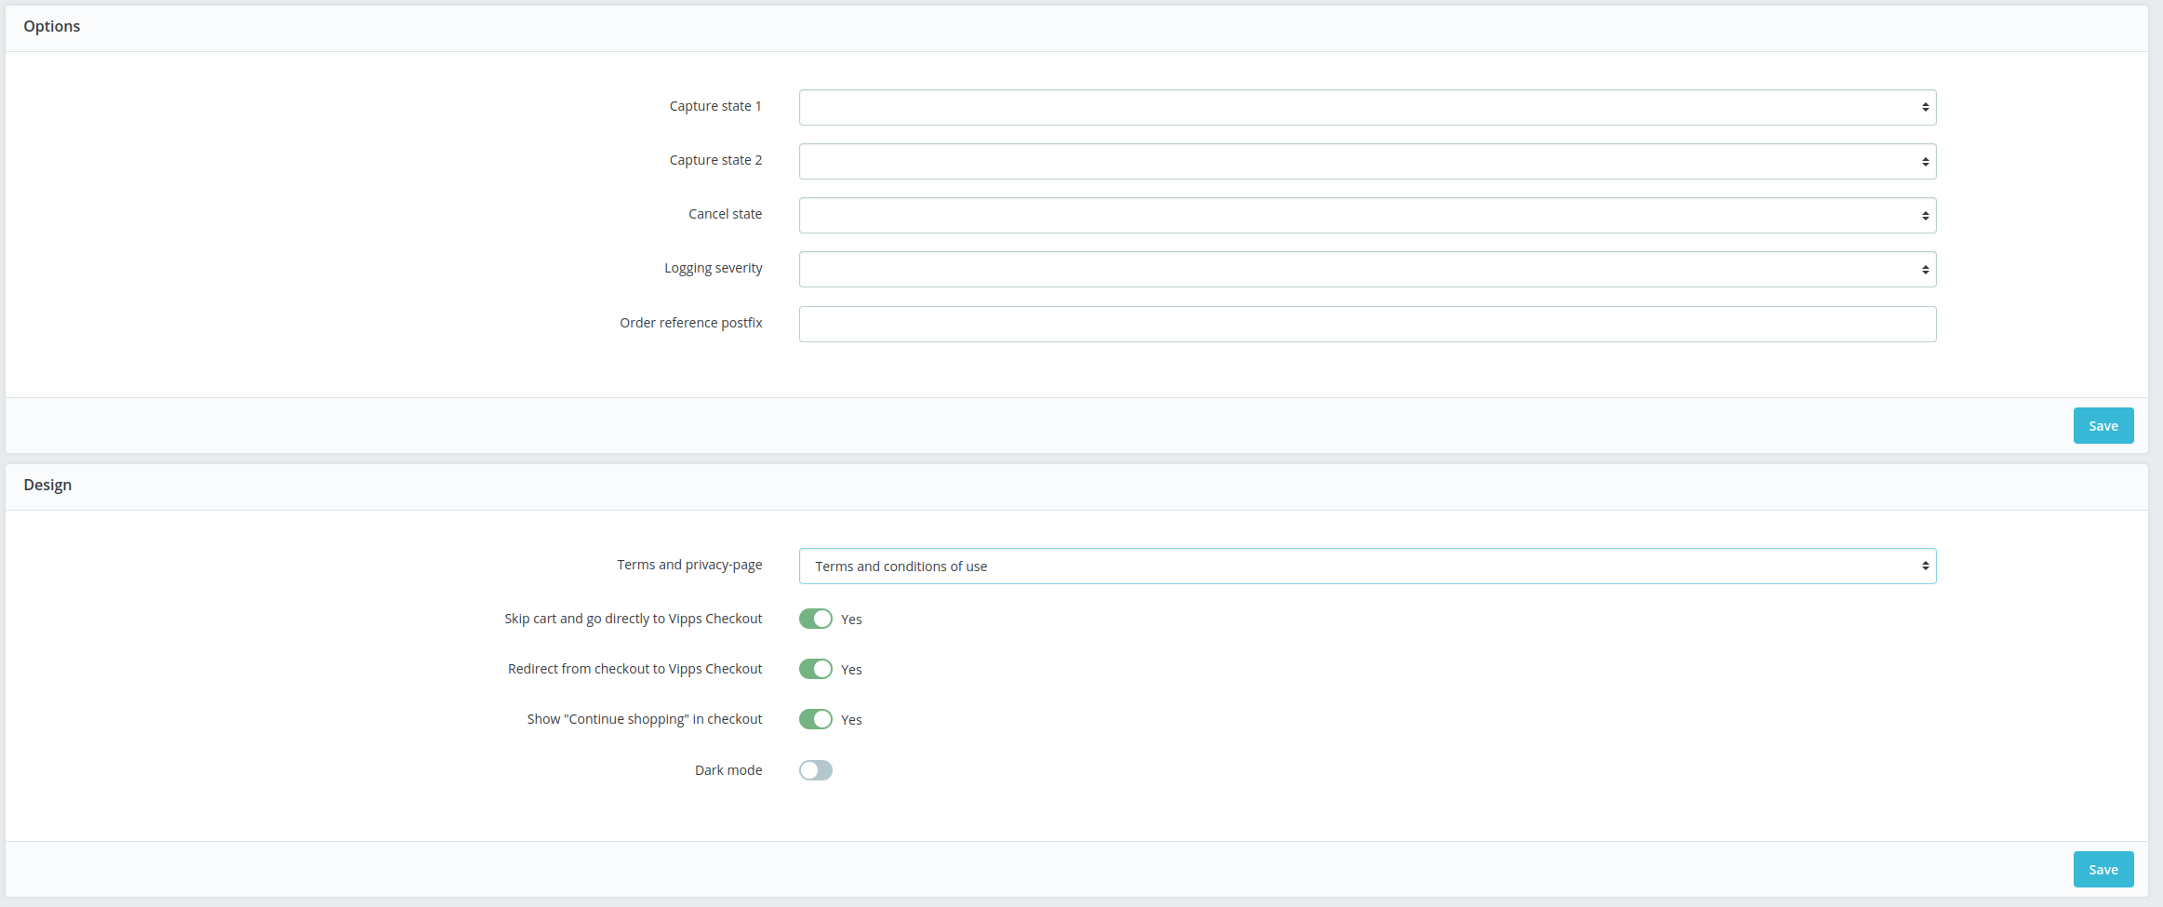This screenshot has height=907, width=2163.
Task: Click the Design section header
Action: pos(47,484)
